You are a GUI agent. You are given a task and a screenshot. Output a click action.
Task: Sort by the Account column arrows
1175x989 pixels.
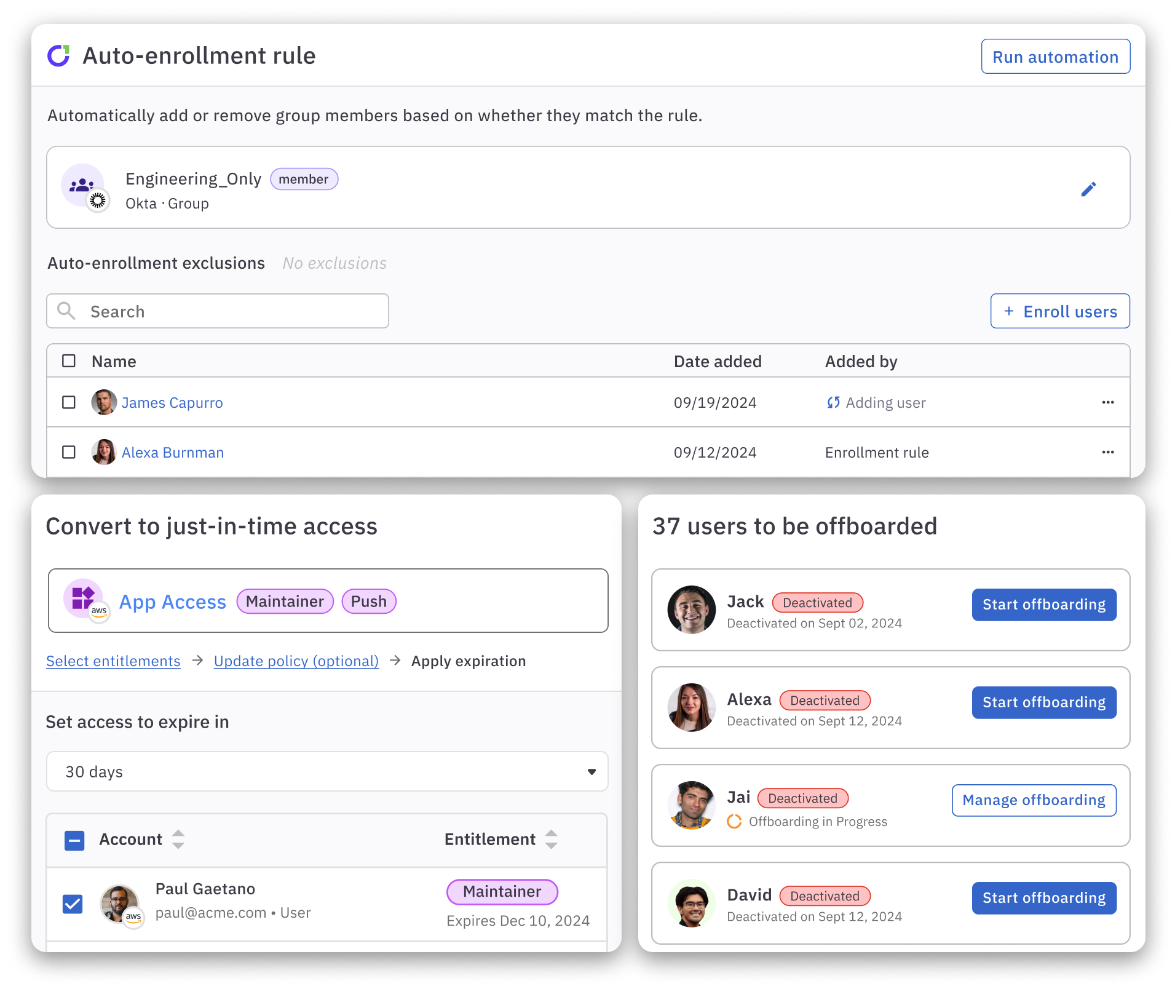tap(178, 840)
